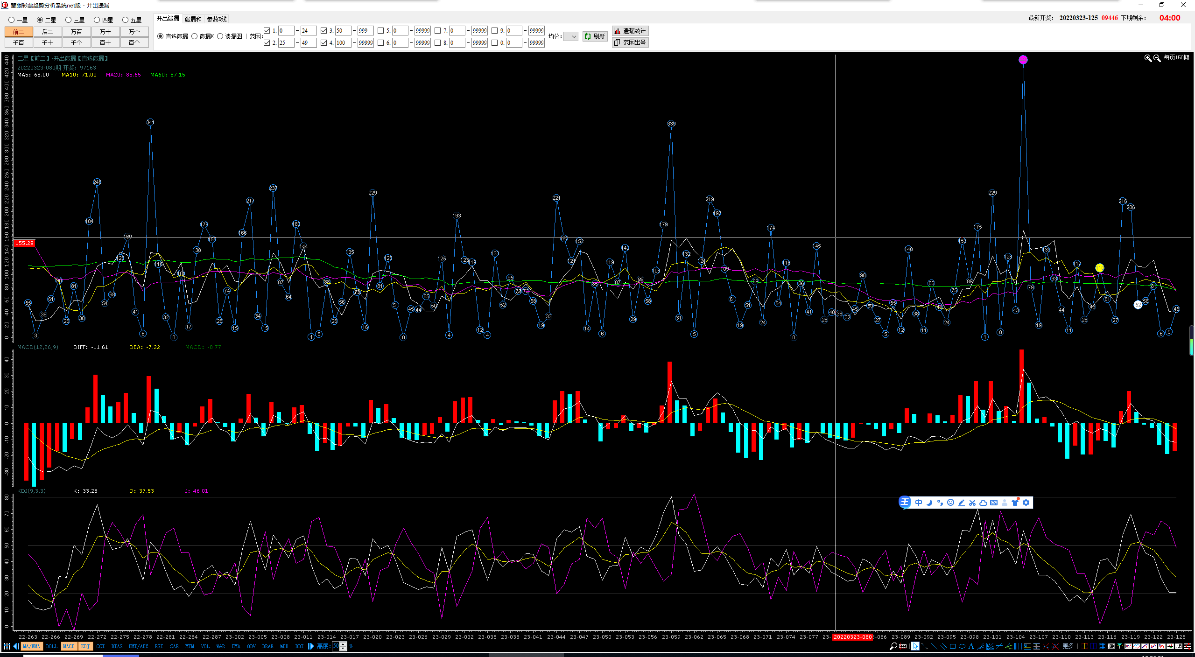Switch to four-pane grid layout icon

point(1093,646)
